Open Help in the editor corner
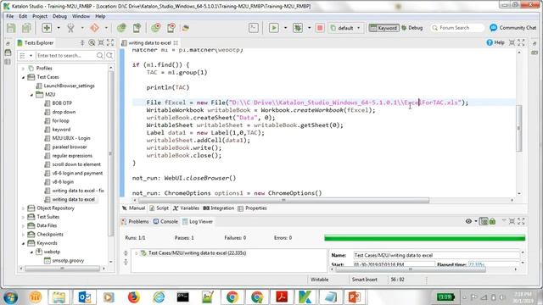Viewport: 543px width, 305px height. [495, 42]
